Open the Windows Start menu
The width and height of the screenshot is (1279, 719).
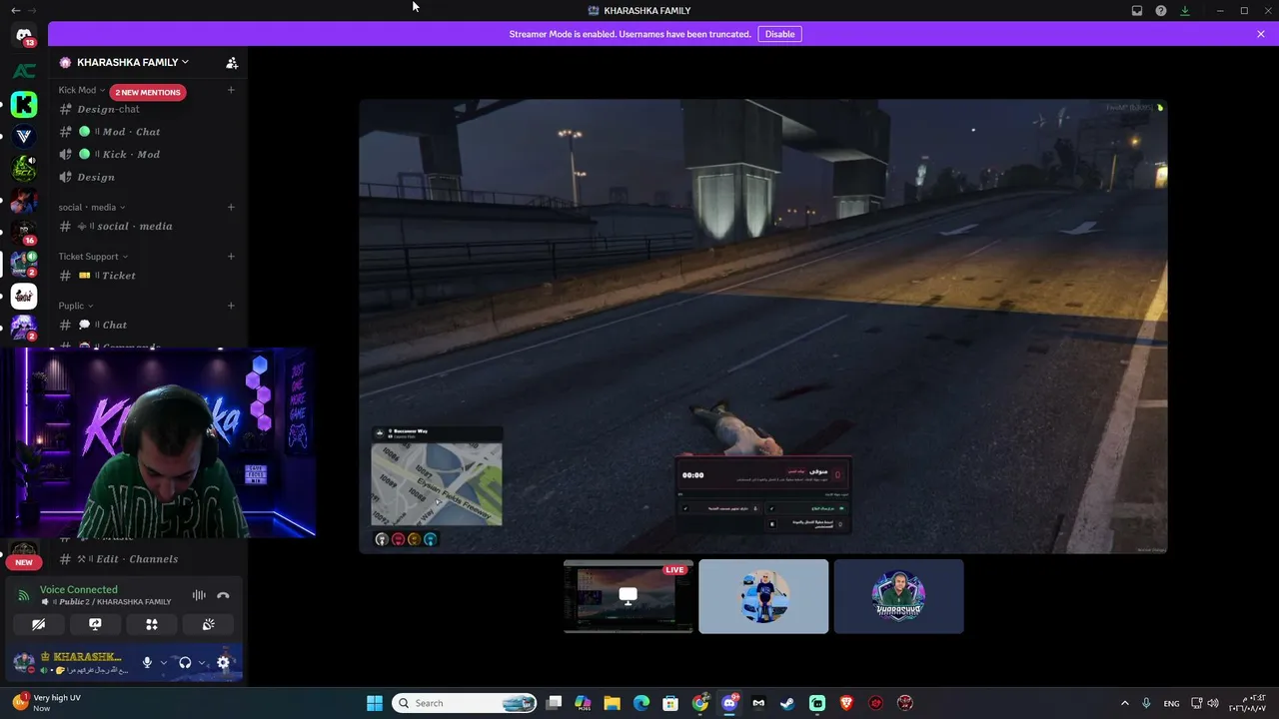coord(375,703)
